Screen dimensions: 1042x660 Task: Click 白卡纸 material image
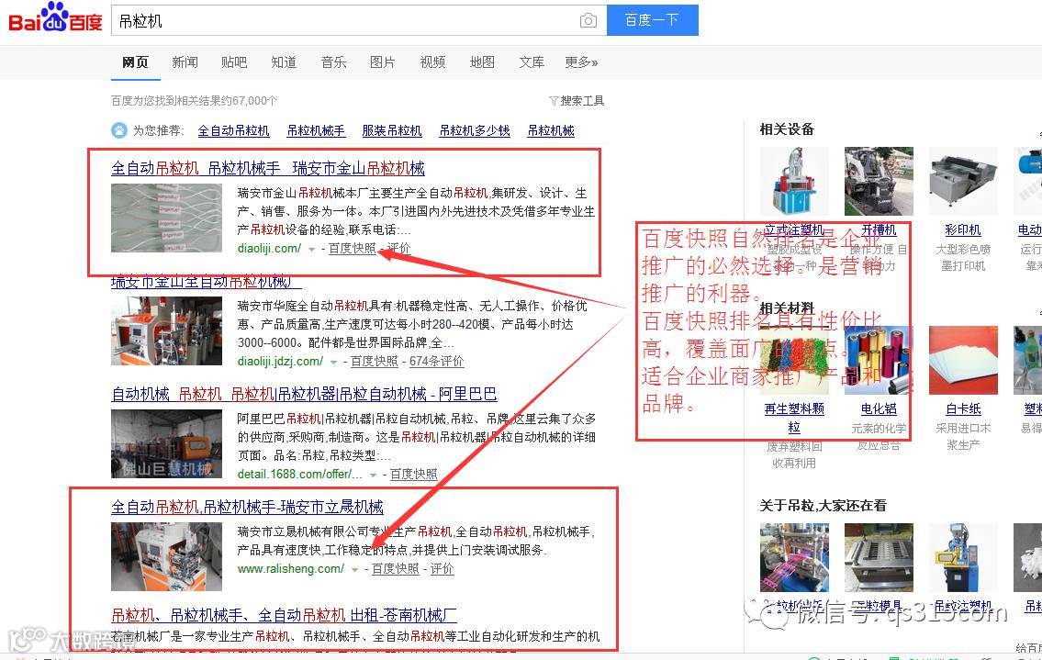point(963,360)
